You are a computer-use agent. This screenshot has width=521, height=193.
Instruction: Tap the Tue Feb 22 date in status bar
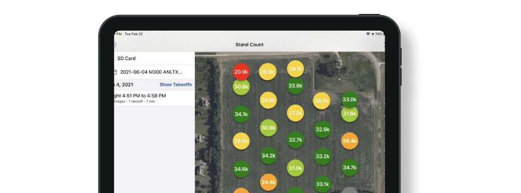[133, 34]
